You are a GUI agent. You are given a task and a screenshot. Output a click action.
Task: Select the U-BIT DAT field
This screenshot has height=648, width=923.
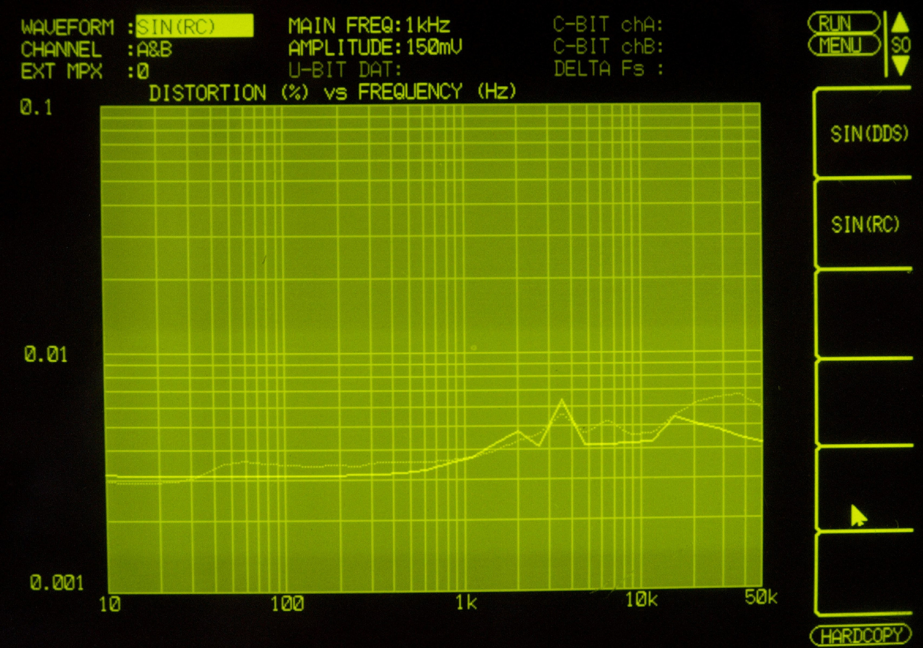point(345,70)
